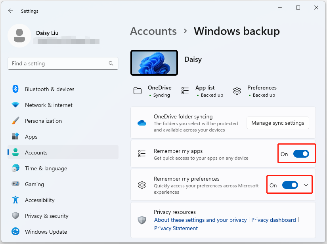Image resolution: width=327 pixels, height=244 pixels.
Task: Open Gaming settings
Action: pos(63,184)
